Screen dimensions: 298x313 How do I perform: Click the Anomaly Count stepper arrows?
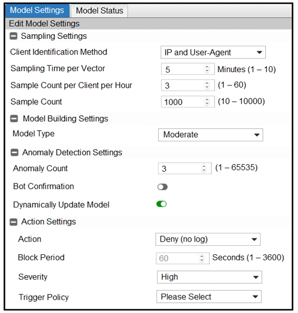[x=203, y=169]
